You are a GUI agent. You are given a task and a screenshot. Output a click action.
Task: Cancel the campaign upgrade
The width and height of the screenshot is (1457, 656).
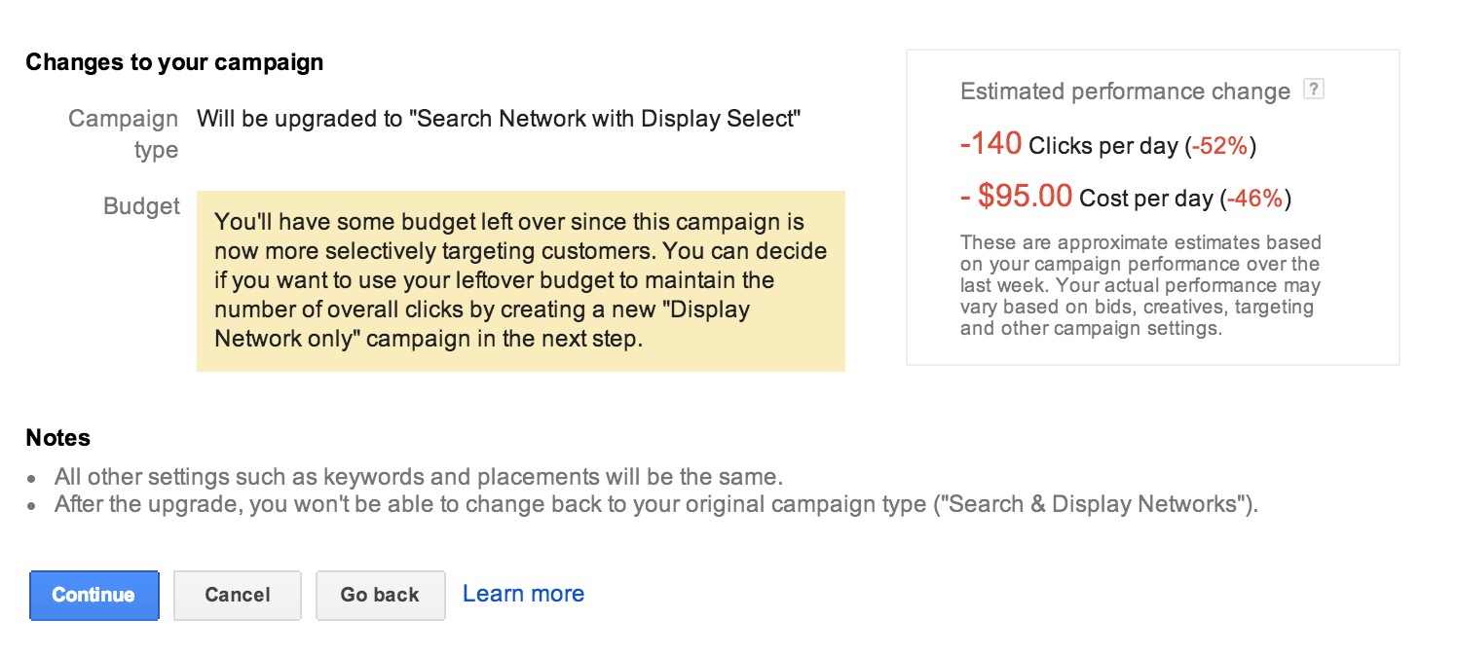[238, 595]
